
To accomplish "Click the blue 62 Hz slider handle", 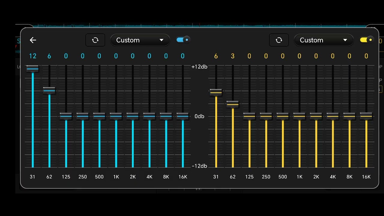I will click(x=49, y=90).
